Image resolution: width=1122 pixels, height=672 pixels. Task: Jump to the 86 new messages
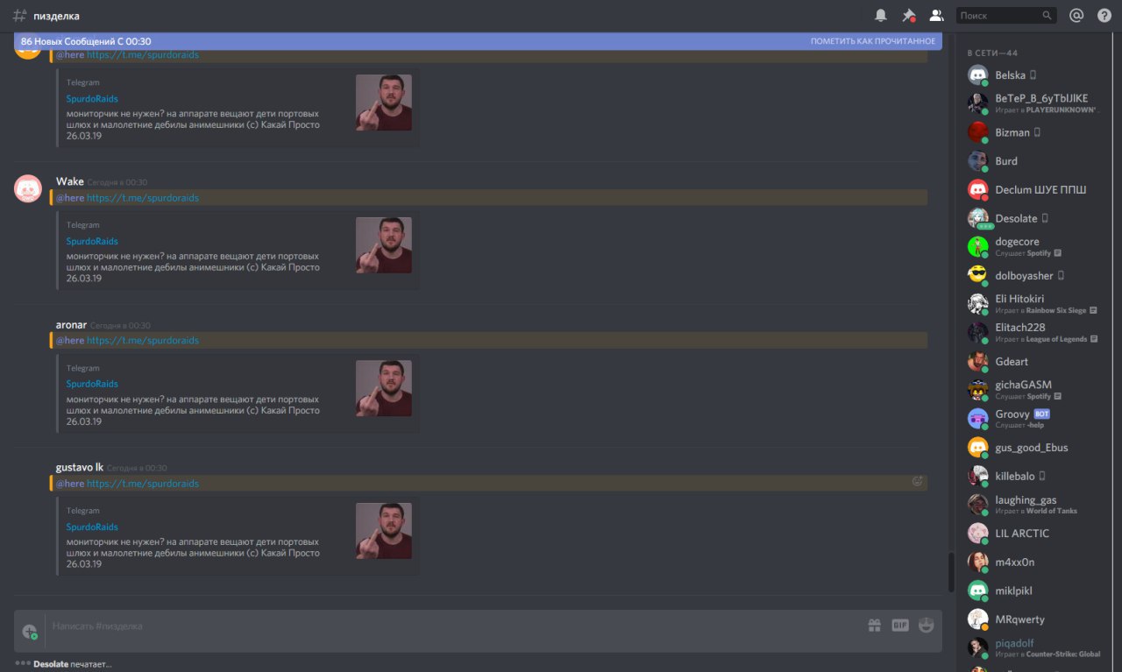(86, 41)
